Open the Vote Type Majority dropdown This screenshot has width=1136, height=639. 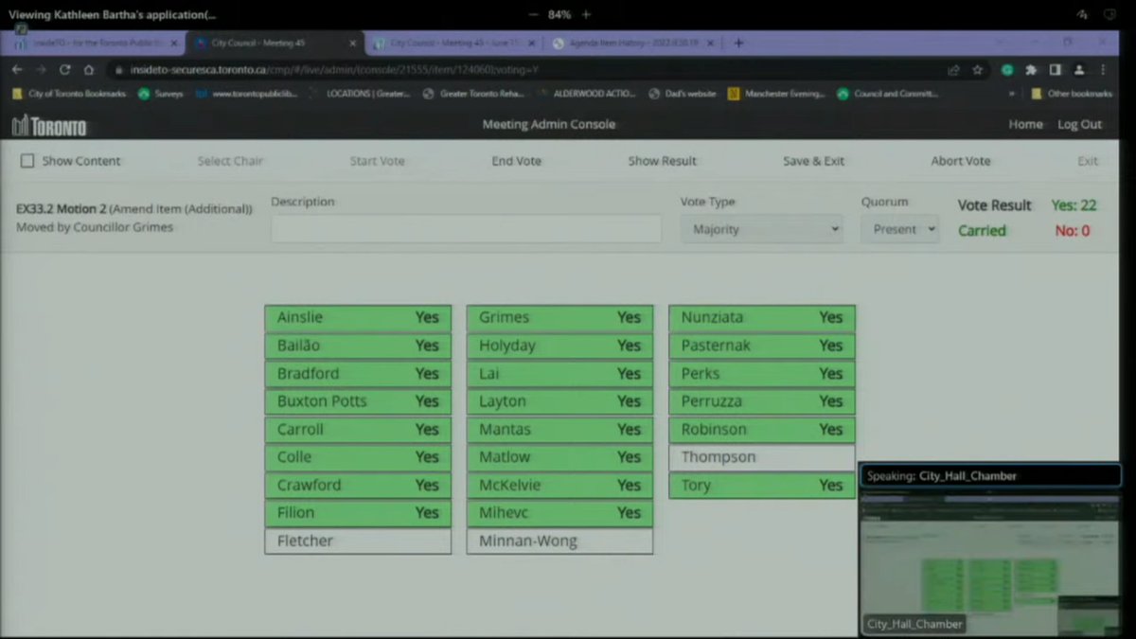[762, 229]
